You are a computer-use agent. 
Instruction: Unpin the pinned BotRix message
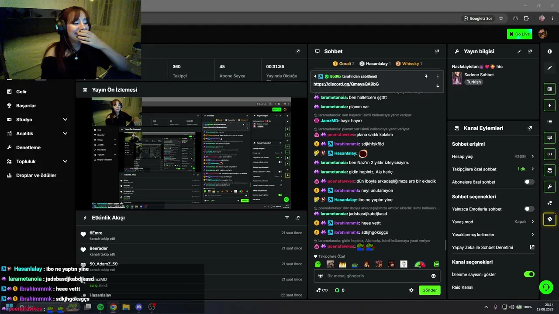426,76
